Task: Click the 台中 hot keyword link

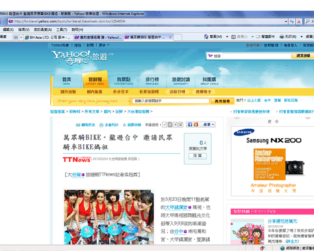Action: [268, 100]
